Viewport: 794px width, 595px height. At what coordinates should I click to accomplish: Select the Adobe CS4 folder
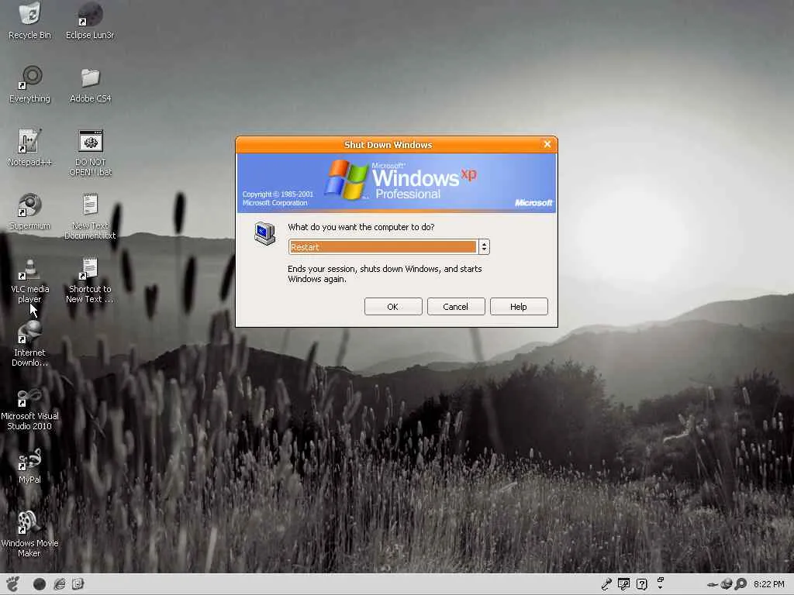(x=90, y=84)
